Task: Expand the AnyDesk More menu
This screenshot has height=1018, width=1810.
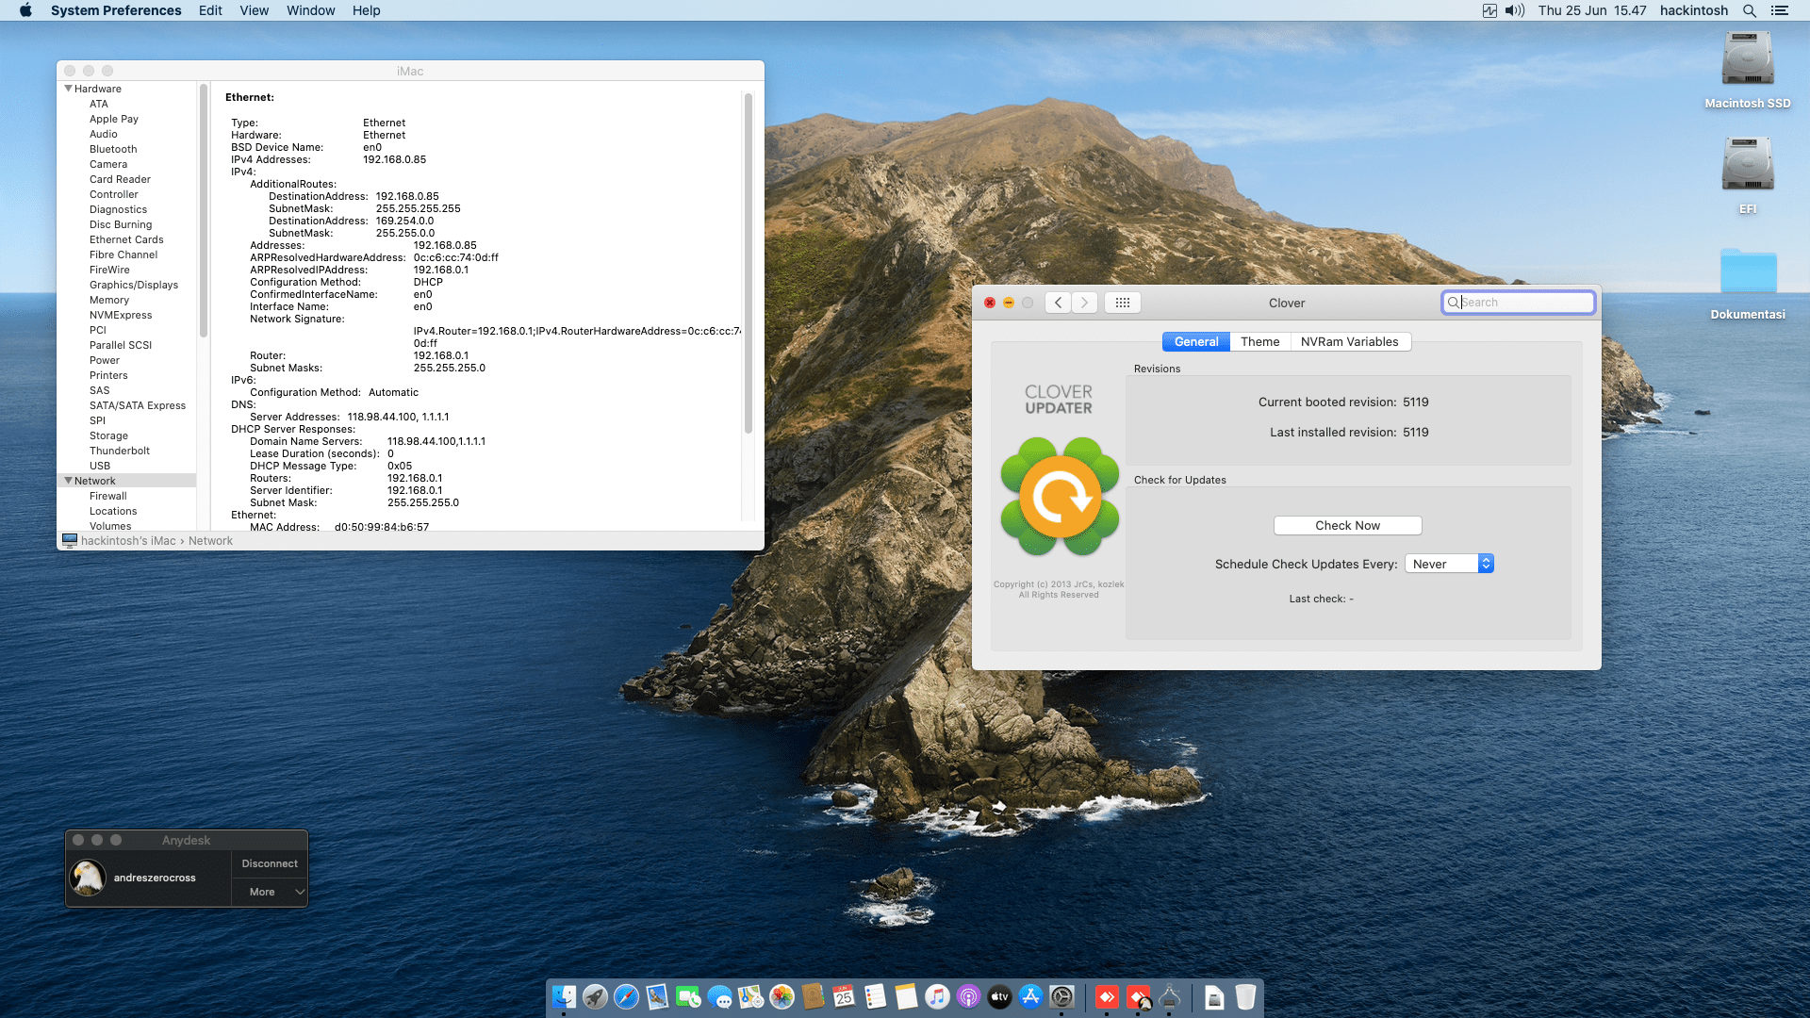Action: click(x=271, y=892)
